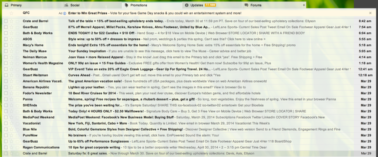Star The Daily Muse email
This screenshot has width=378, height=157.
coord(11,51)
